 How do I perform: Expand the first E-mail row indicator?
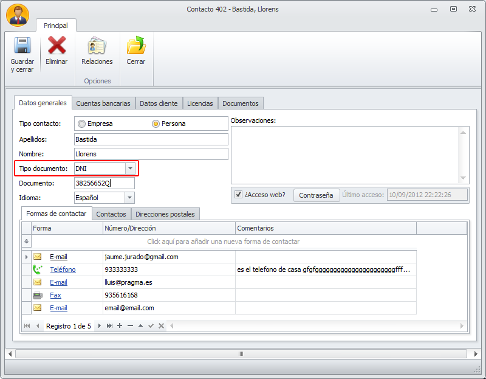[26, 257]
